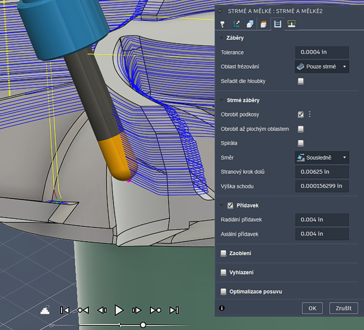Image resolution: width=364 pixels, height=330 pixels.
Task: Jump to the start of the toolpath
Action: 64,310
